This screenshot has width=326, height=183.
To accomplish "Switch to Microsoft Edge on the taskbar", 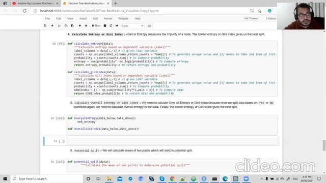I will click(x=225, y=178).
